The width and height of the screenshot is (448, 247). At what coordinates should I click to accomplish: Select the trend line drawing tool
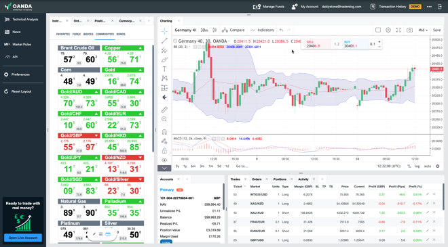pos(164,41)
